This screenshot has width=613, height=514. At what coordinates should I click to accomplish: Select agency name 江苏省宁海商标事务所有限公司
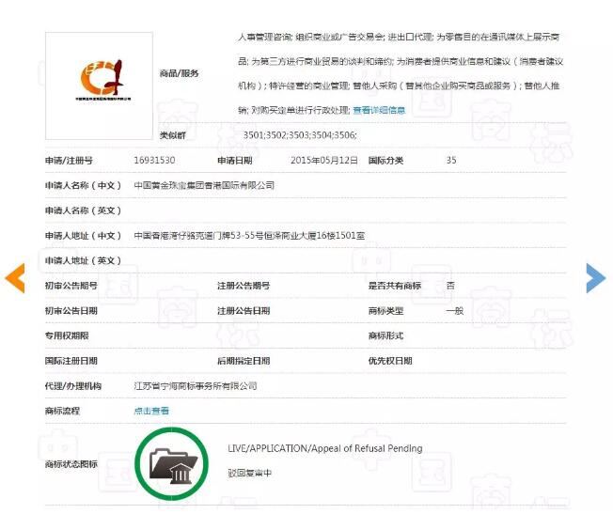[196, 386]
